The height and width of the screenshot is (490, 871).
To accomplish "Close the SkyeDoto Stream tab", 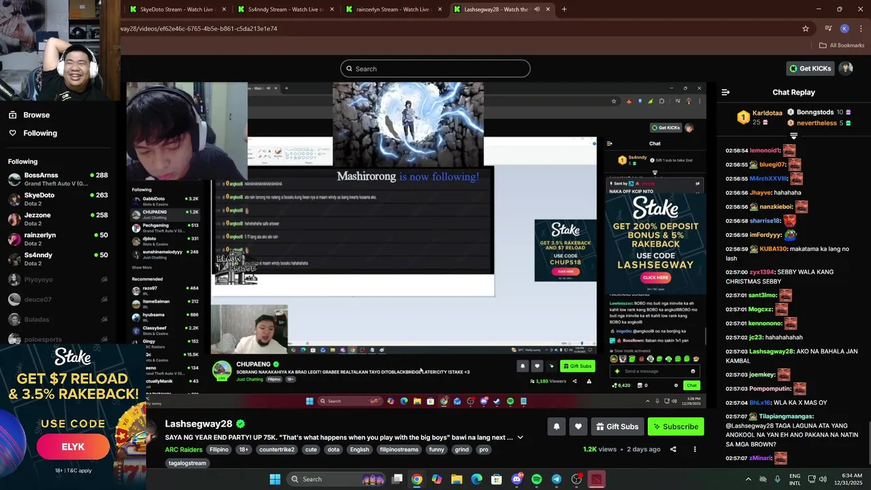I will coord(223,10).
